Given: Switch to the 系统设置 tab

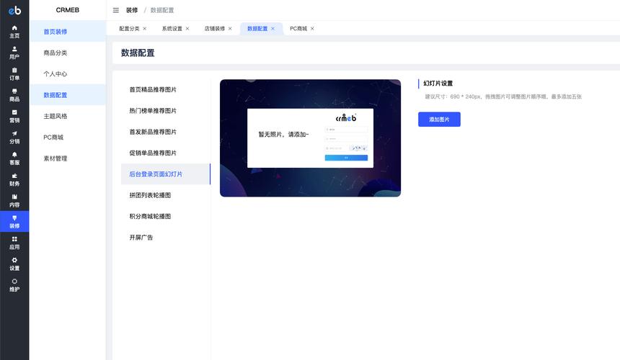Looking at the screenshot, I should pos(172,29).
